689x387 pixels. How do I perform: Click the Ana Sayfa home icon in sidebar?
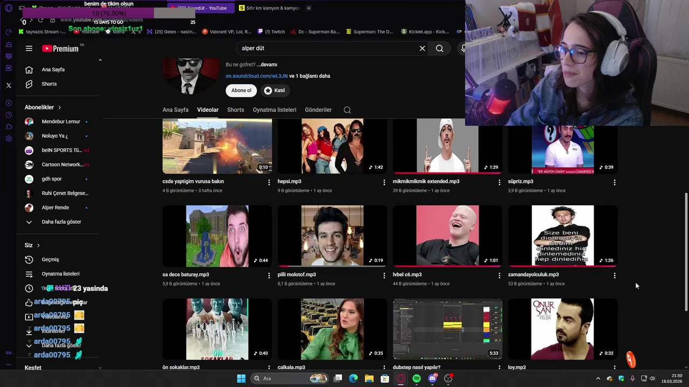coord(29,69)
